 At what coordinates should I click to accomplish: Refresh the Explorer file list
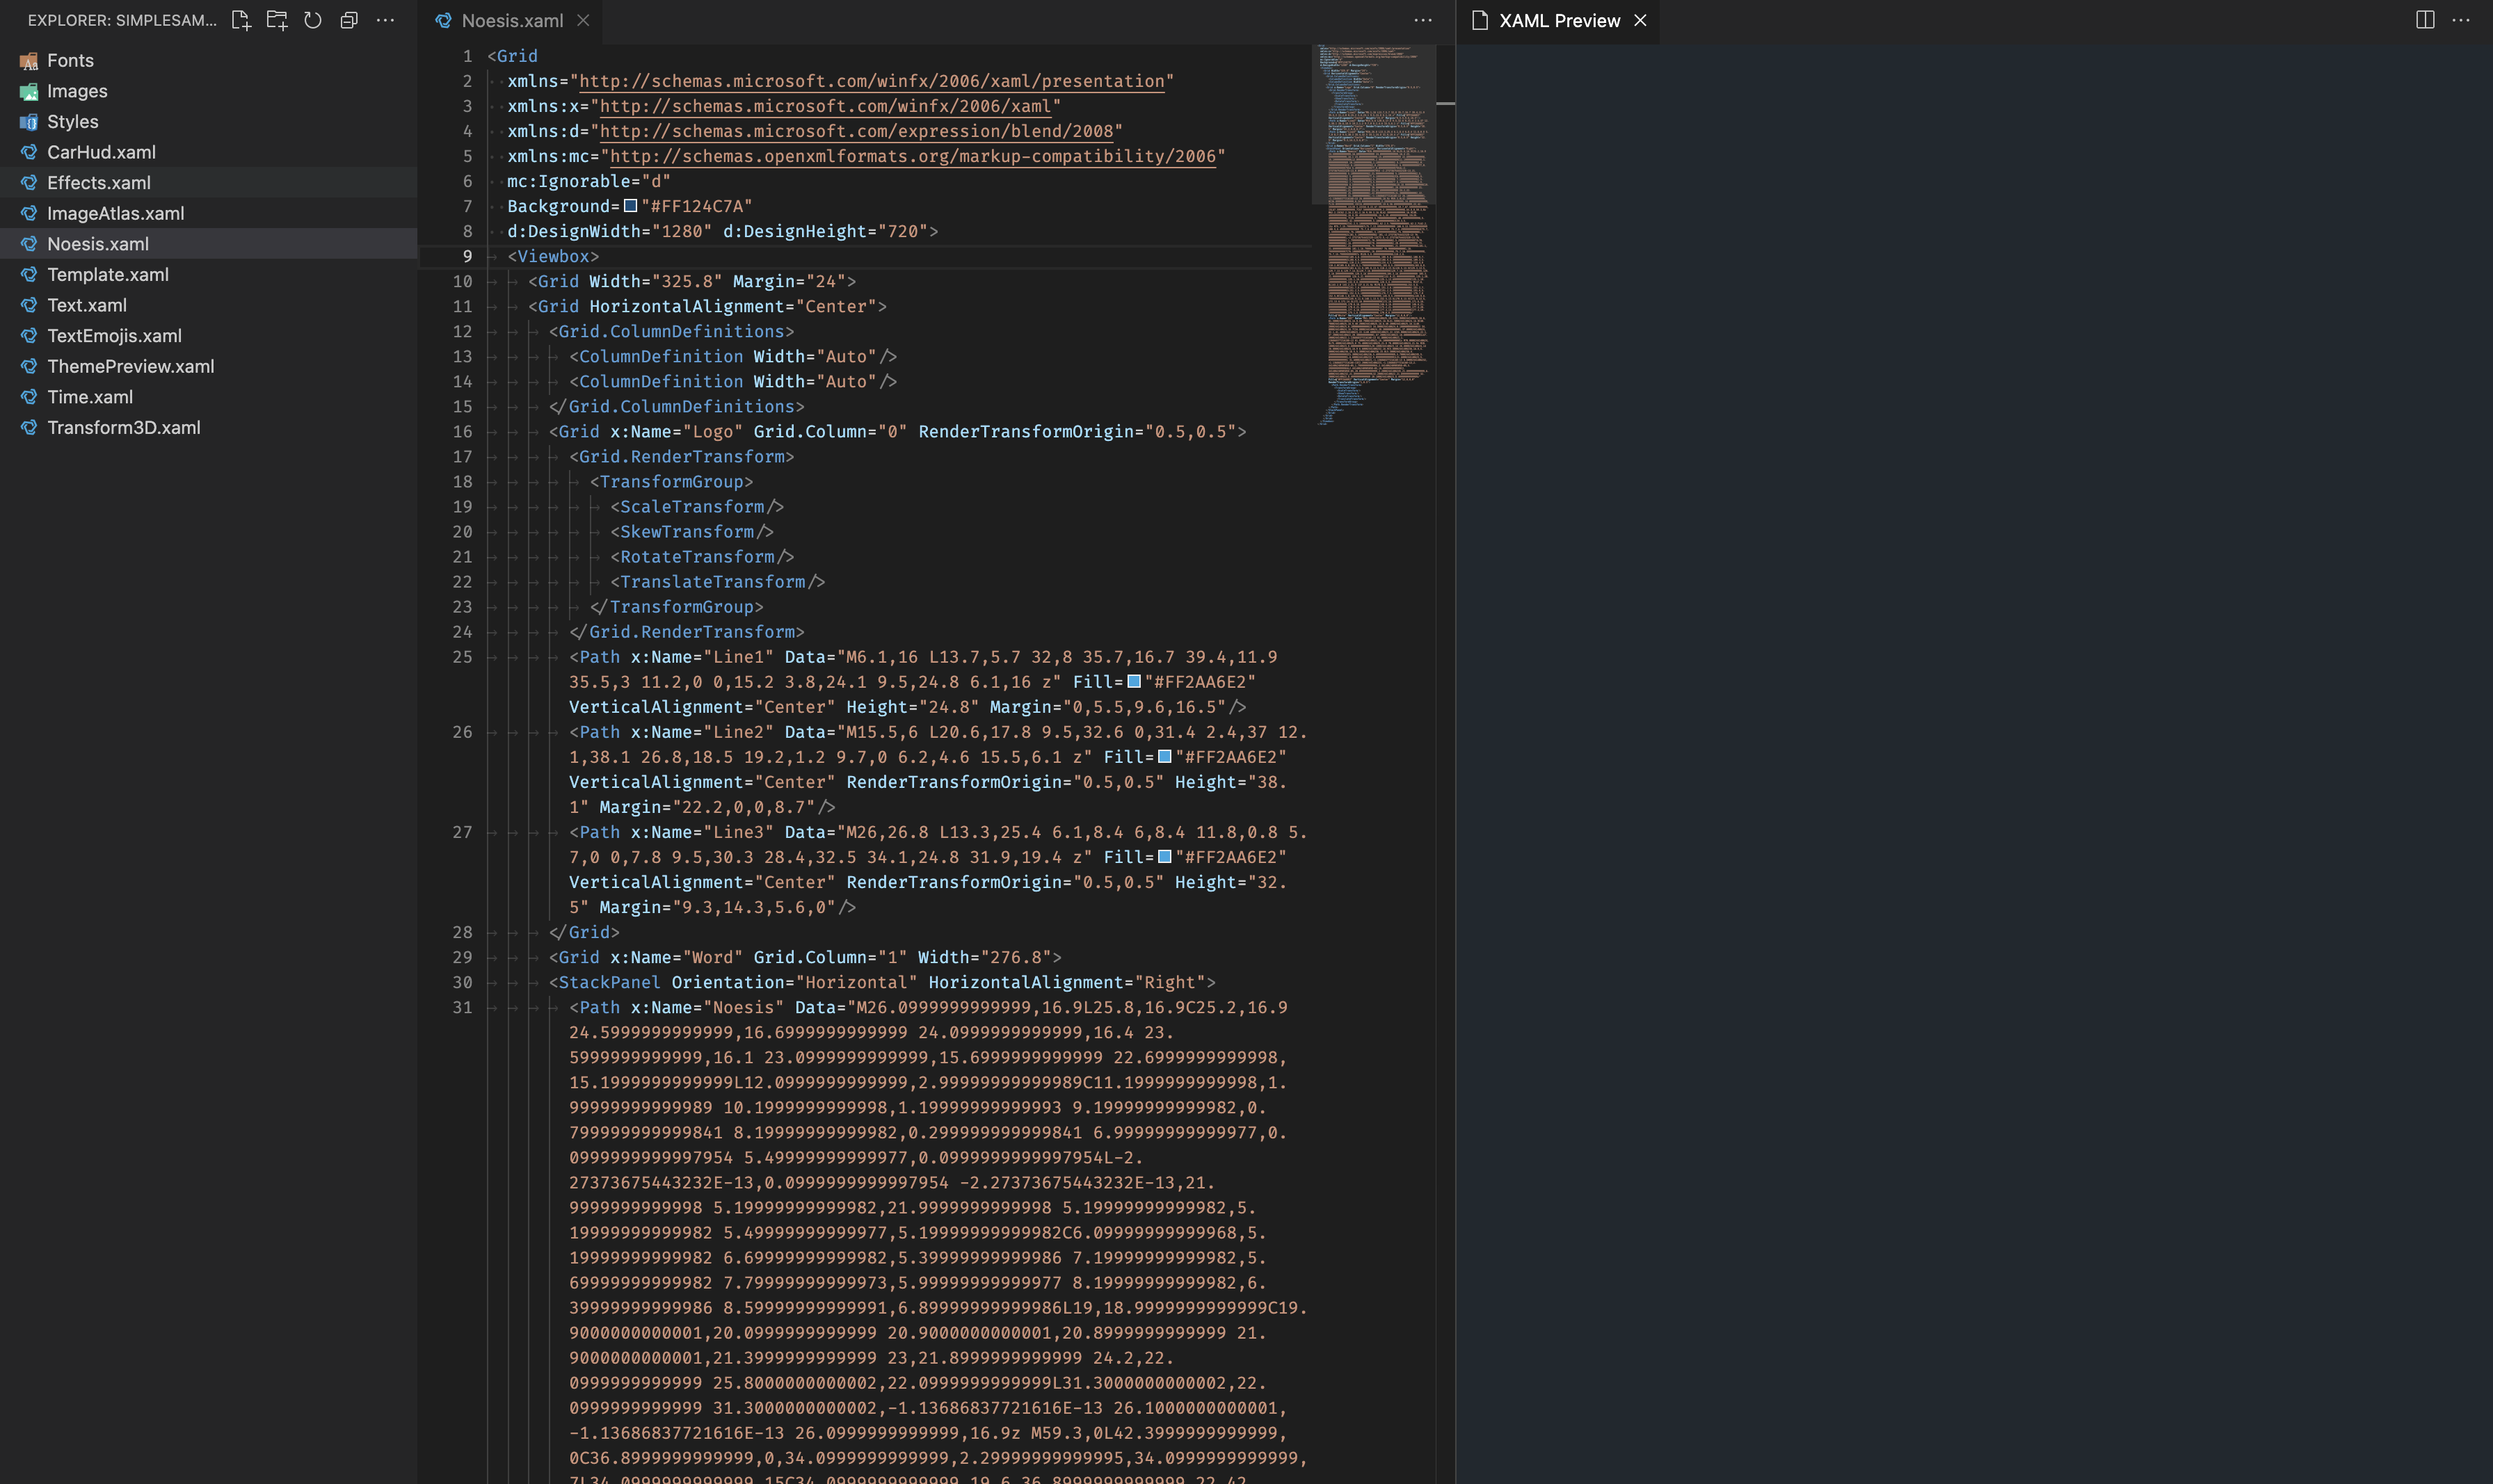pyautogui.click(x=313, y=20)
